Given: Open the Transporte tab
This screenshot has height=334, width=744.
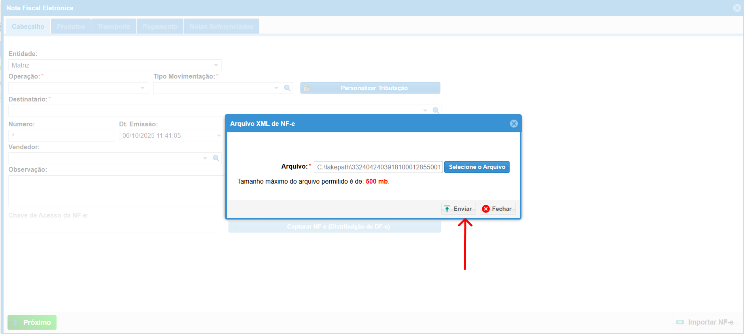Looking at the screenshot, I should (x=114, y=26).
